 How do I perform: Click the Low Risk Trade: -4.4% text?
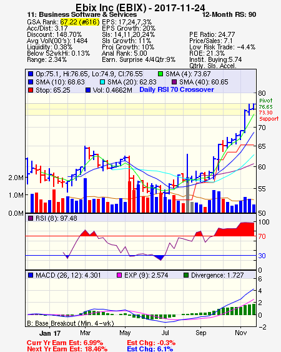[x=222, y=47]
